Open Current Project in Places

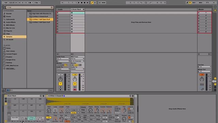coord(11,54)
